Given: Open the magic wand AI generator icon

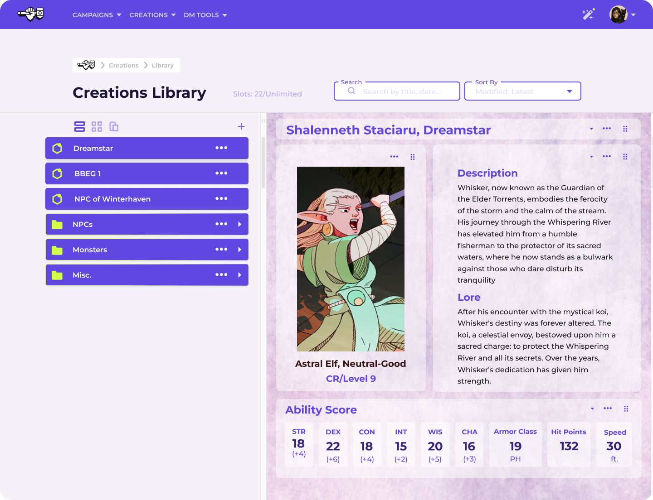Looking at the screenshot, I should (x=588, y=14).
